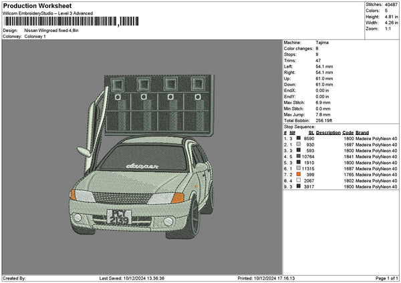The width and height of the screenshot is (401, 283).
Task: Select the white swatch in stop 8
Action: (x=298, y=180)
